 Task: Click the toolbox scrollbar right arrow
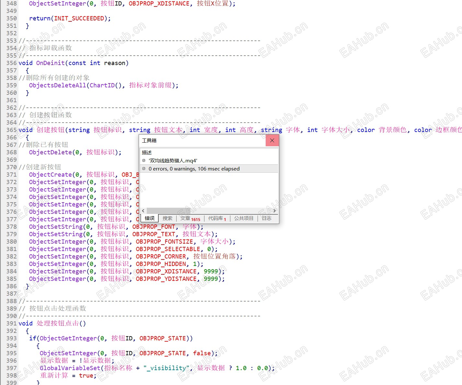[x=275, y=211]
